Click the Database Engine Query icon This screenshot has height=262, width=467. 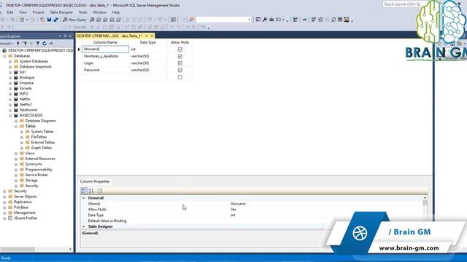coord(92,20)
